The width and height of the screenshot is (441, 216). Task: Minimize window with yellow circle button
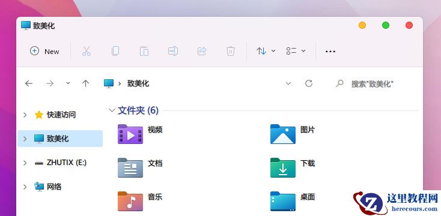click(x=362, y=25)
